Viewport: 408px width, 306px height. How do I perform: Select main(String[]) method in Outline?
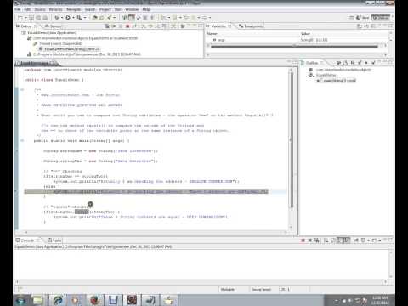(336, 80)
